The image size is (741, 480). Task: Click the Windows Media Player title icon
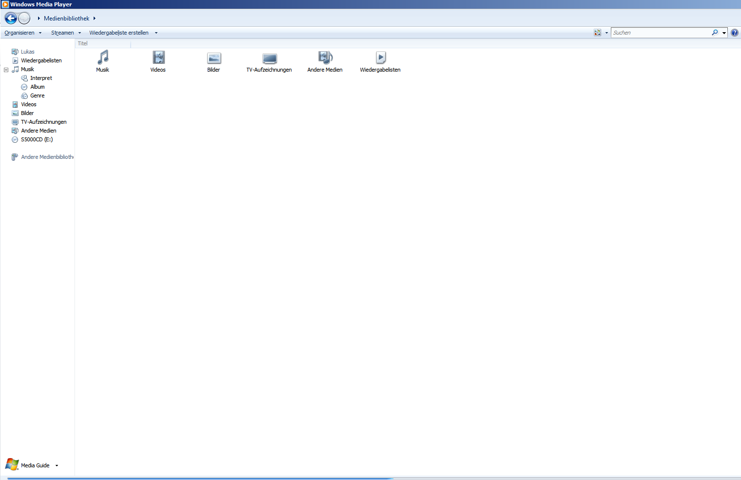5,4
